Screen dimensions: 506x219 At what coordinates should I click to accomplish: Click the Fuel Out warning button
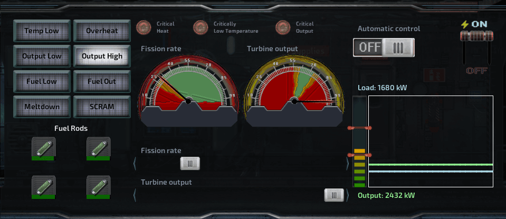point(102,81)
